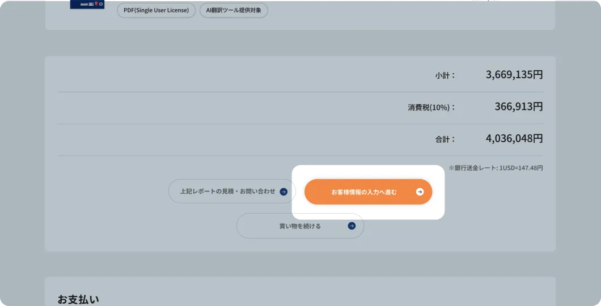Screen dimensions: 601x306
Task: Click the 合計 amount 4,036,048円
Action: 514,138
